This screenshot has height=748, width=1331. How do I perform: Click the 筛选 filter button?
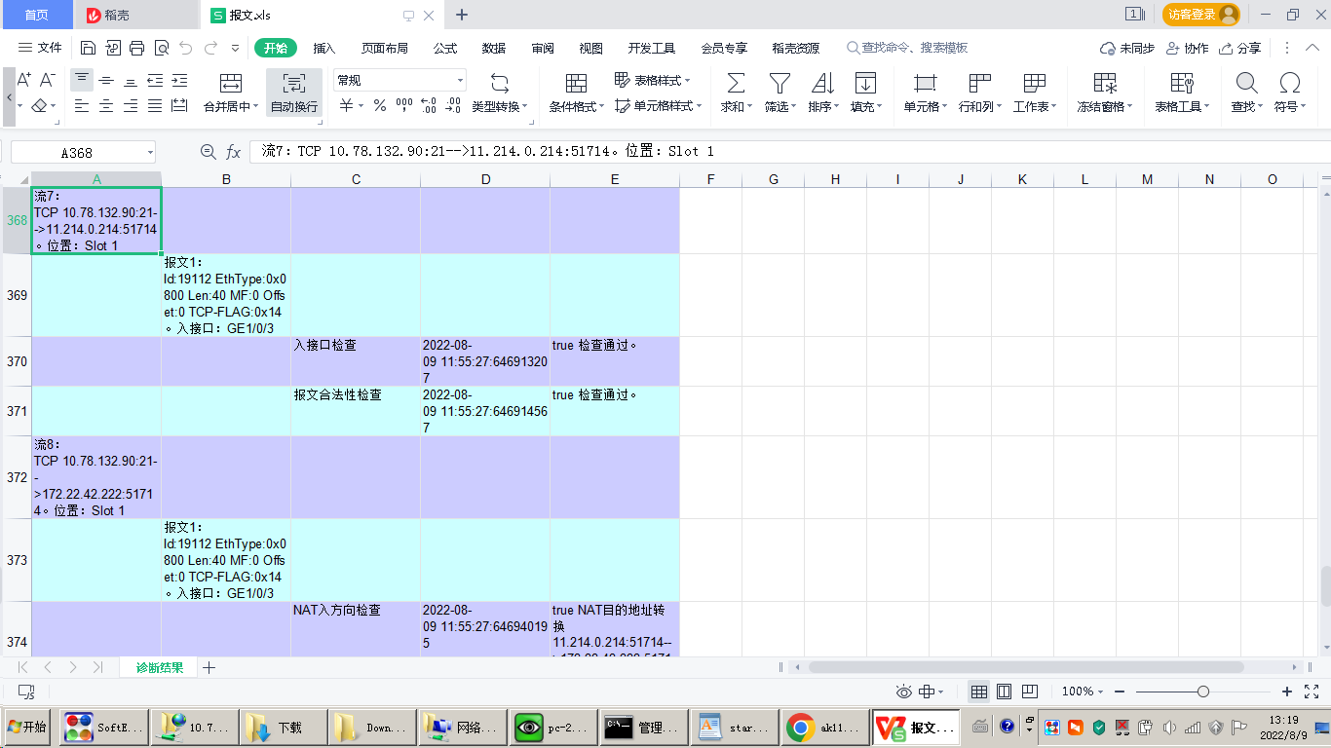coord(780,93)
